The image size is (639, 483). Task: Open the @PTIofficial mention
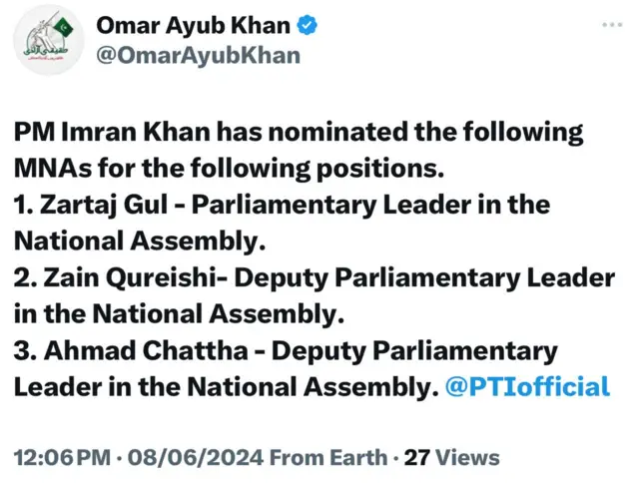coord(526,386)
